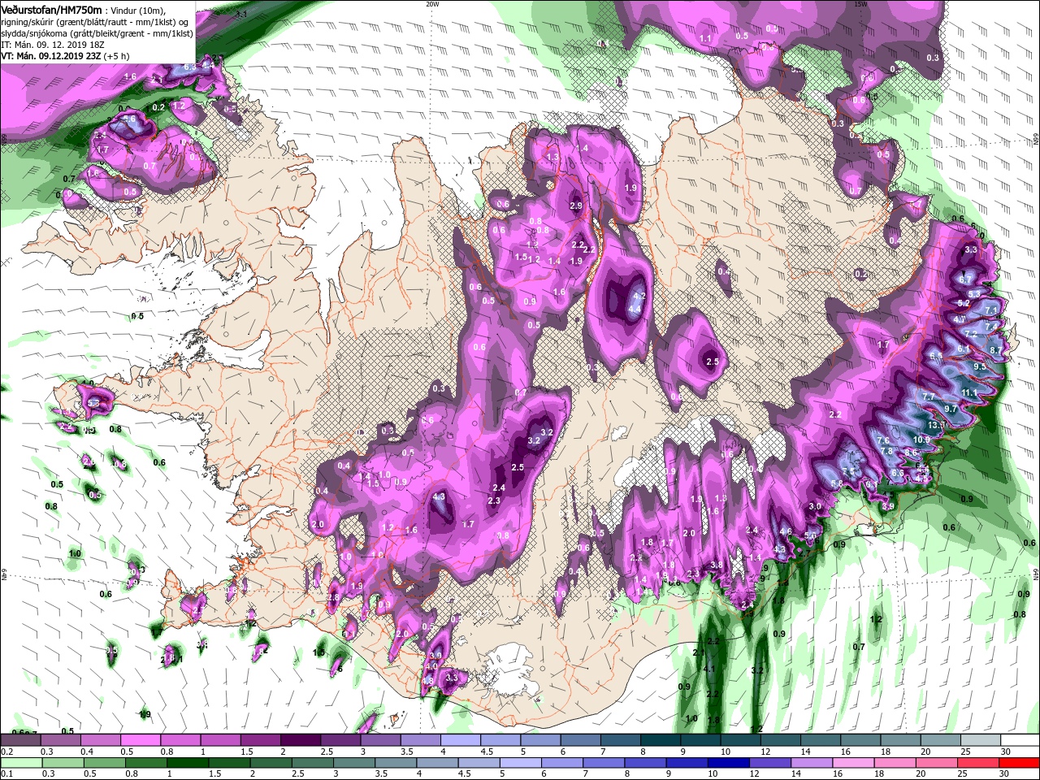1040x780 pixels.
Task: Click the dark teal upper swatch between 8 and 9
Action: click(x=661, y=739)
